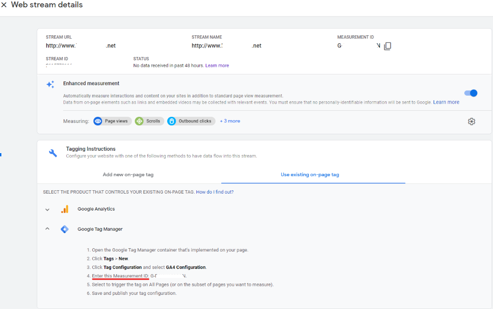The height and width of the screenshot is (309, 493).
Task: Open How do I find out? link
Action: (215, 192)
